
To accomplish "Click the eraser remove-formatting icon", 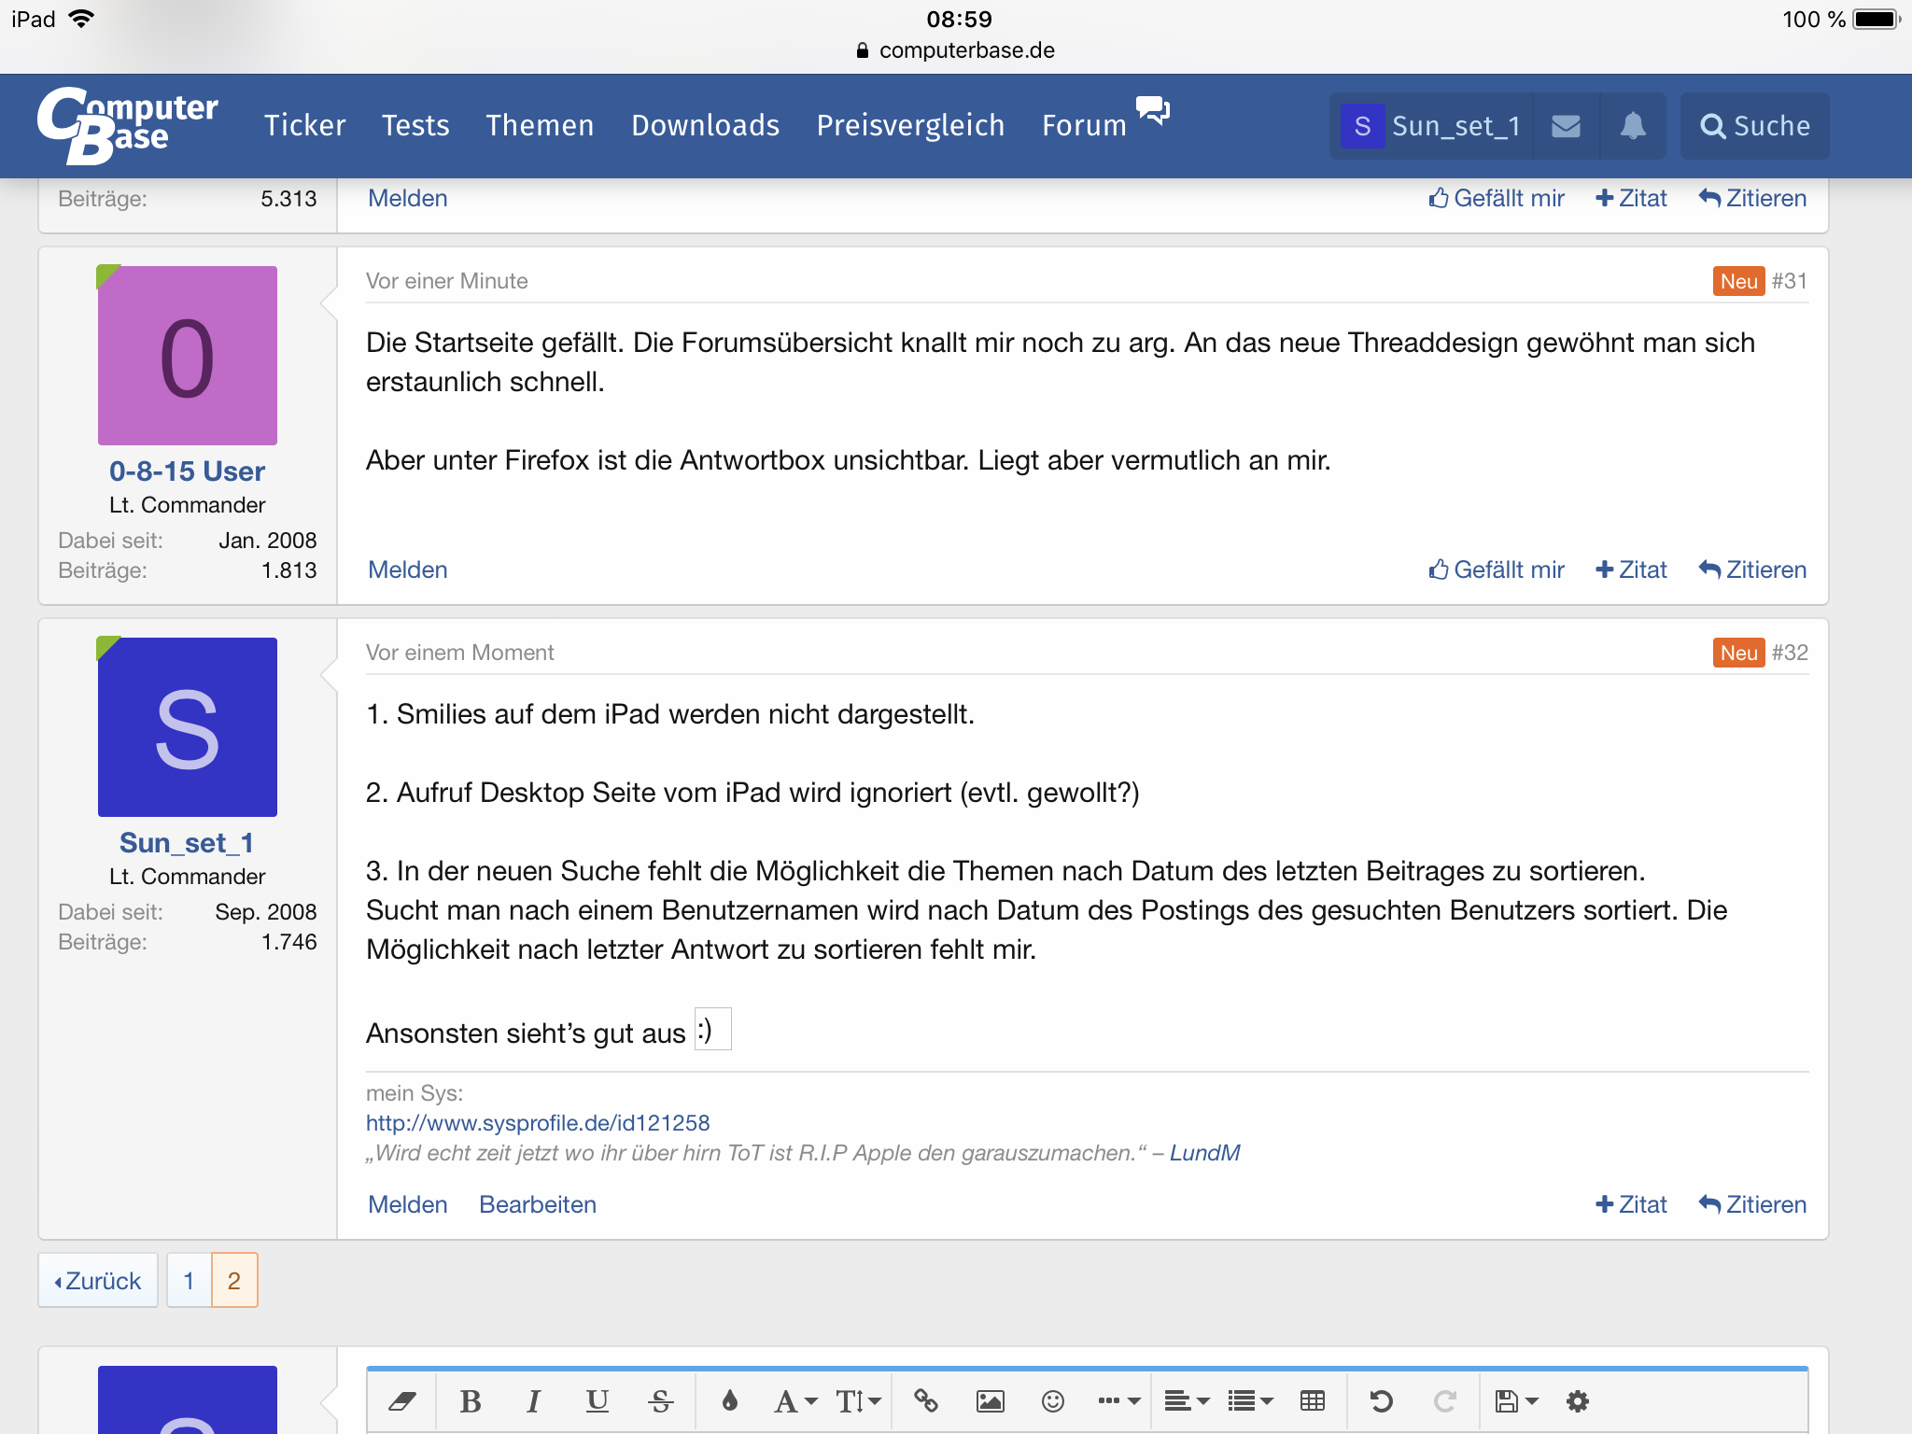I will click(402, 1401).
